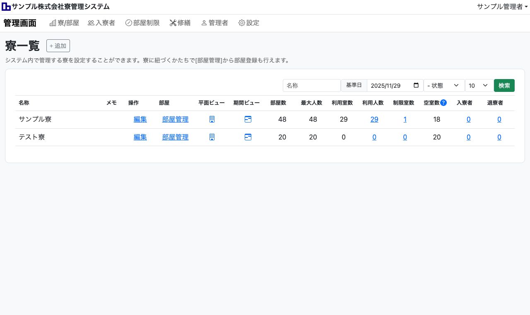Open 部屋管理 for テスト寮

(175, 137)
